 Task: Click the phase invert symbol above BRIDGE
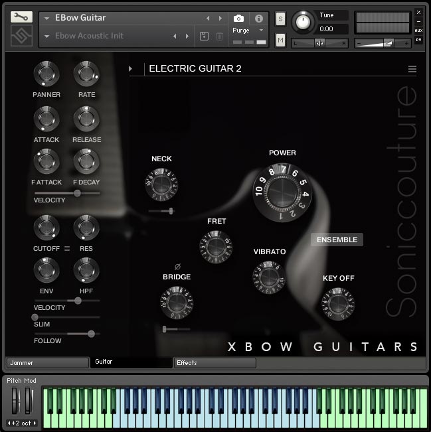point(177,266)
